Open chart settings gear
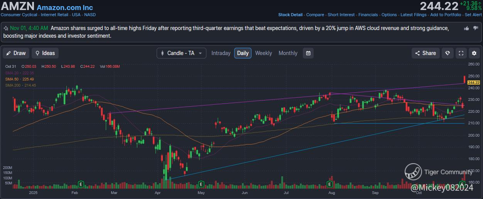483x199 pixels. coord(474,53)
